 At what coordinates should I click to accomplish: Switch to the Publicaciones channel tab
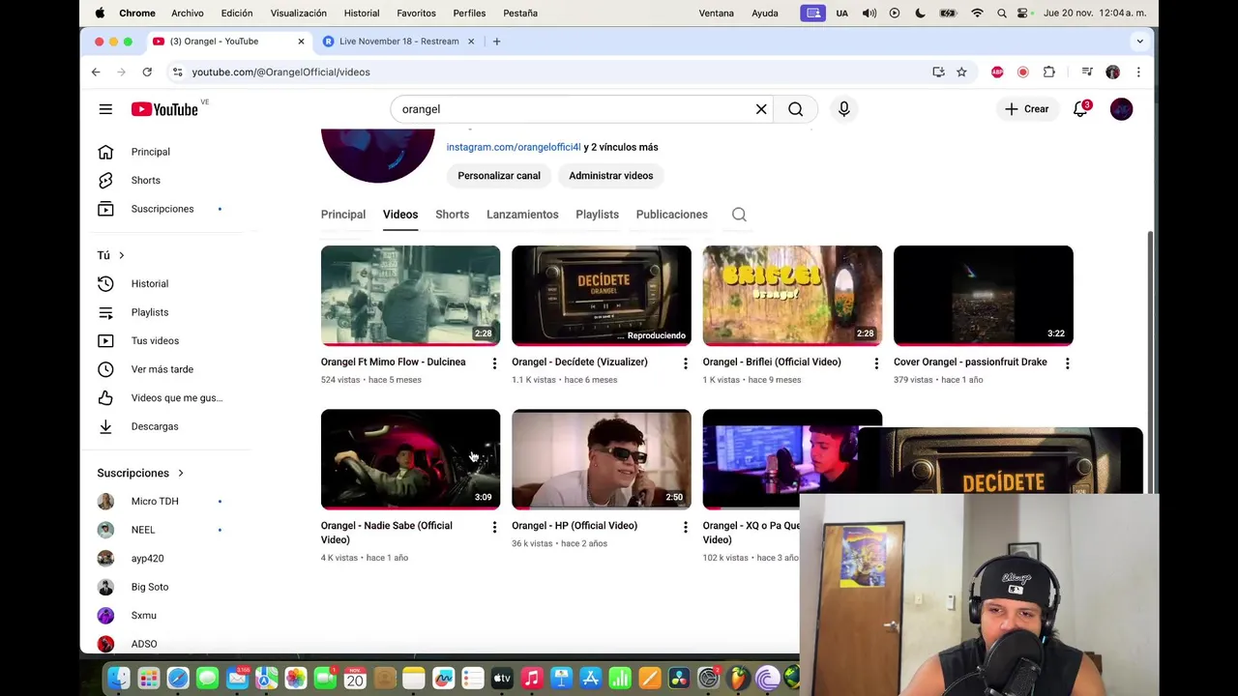coord(671,215)
